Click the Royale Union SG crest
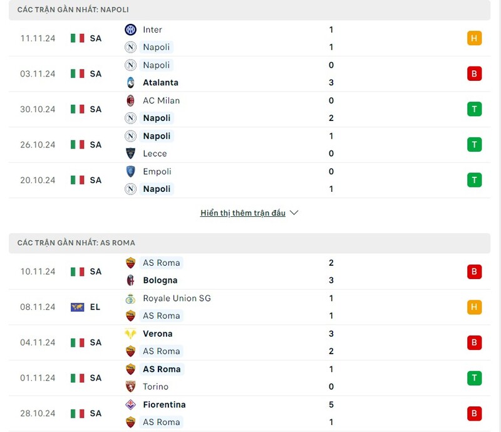501x432 pixels. click(130, 298)
